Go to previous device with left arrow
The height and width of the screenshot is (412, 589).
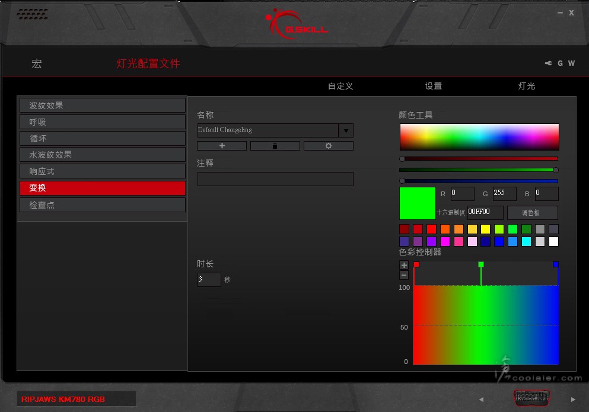pyautogui.click(x=481, y=399)
